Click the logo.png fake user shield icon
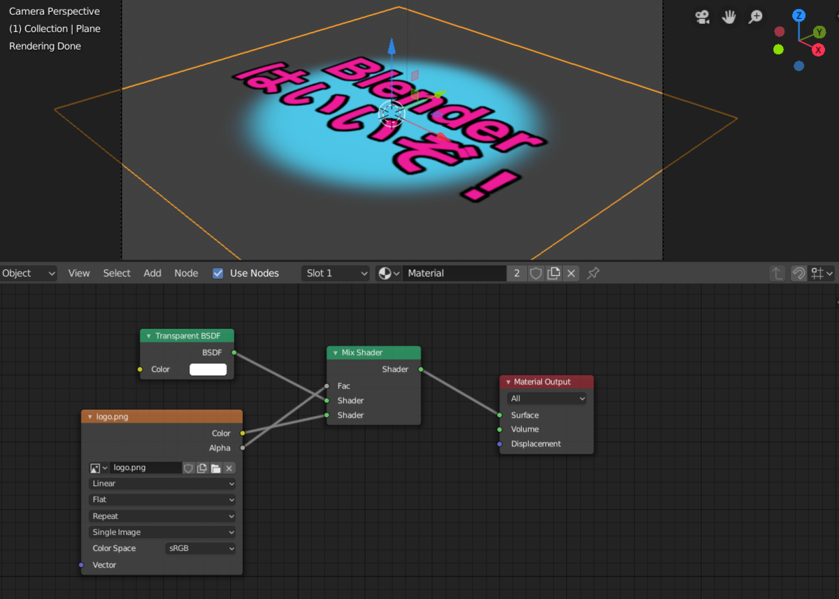Screen dimensions: 839x599 tap(188, 468)
